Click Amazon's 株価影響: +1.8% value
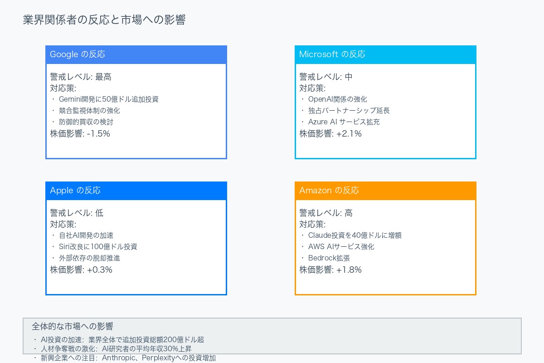The height and width of the screenshot is (363, 544). coord(330,270)
